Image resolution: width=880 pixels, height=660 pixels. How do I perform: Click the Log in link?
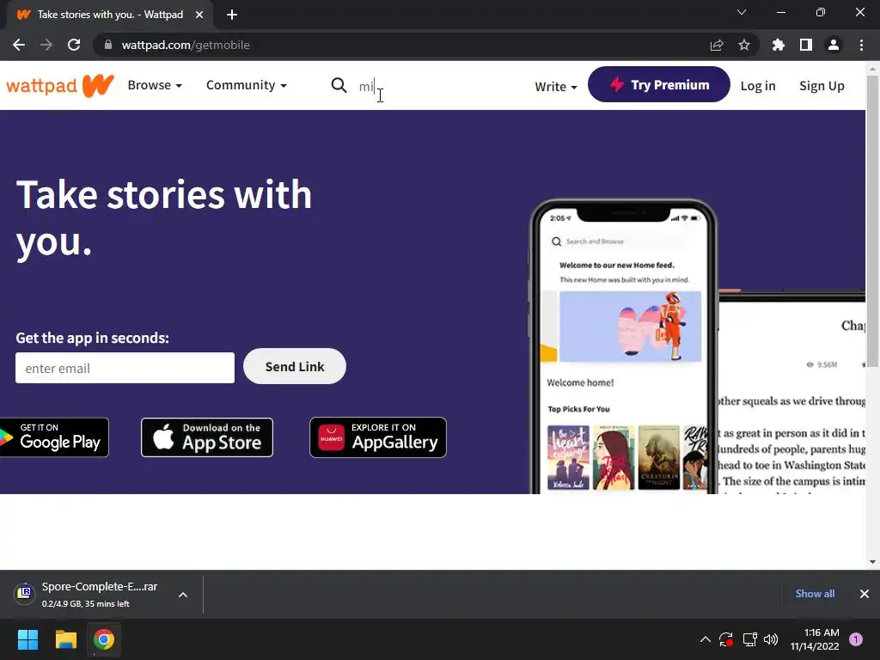[x=758, y=86]
